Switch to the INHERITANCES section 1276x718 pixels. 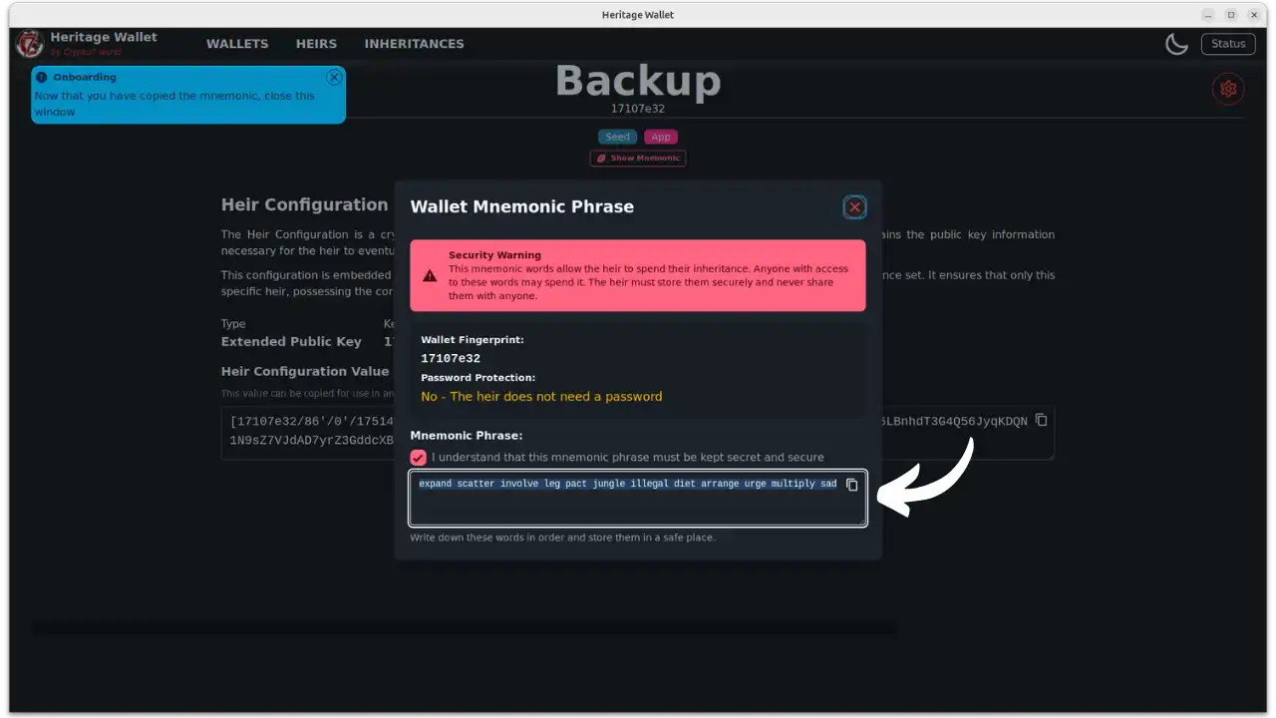tap(414, 44)
